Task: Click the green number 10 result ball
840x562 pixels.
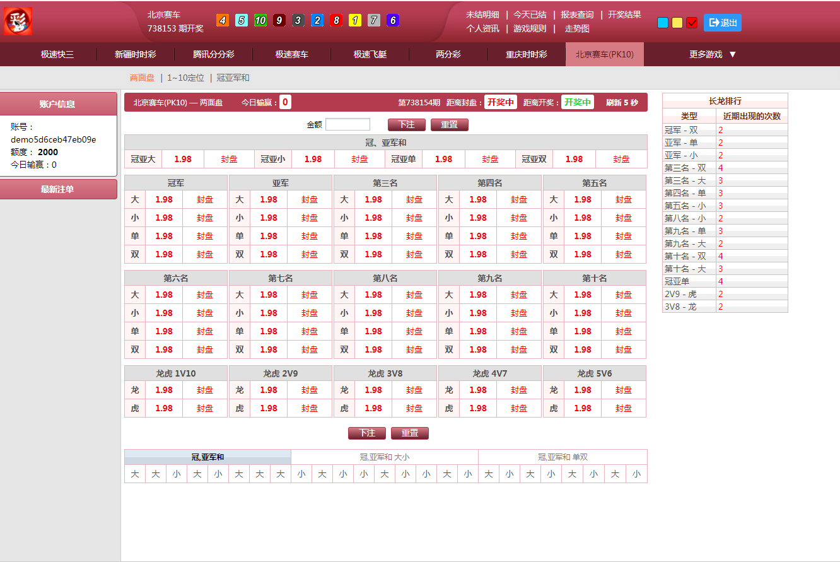Action: point(260,21)
